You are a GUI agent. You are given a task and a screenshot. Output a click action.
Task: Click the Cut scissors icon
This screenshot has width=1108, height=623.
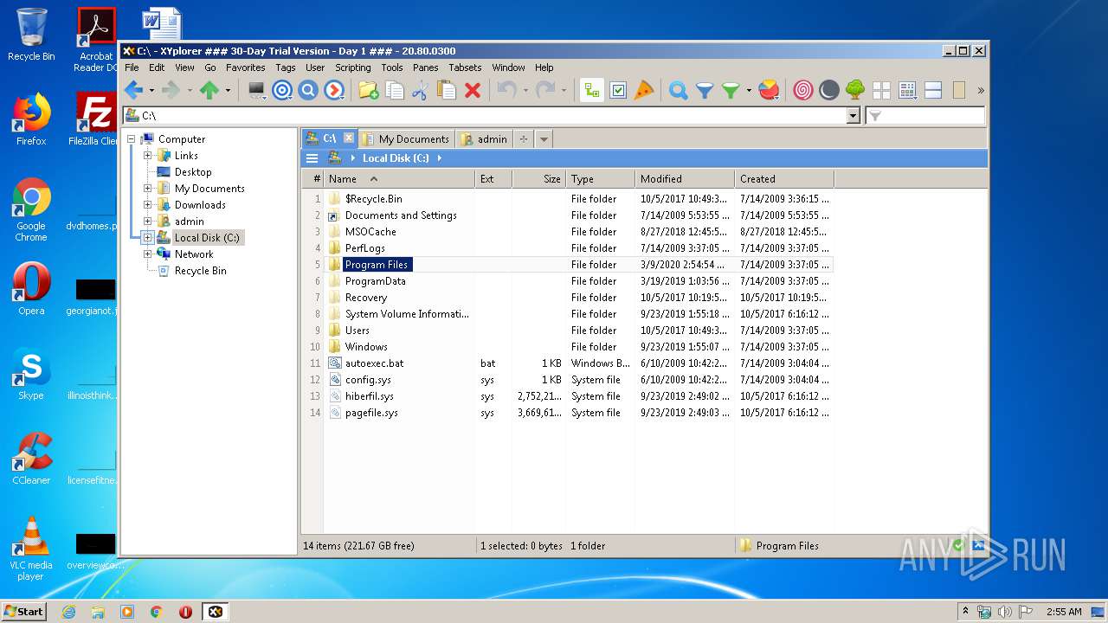[x=420, y=90]
